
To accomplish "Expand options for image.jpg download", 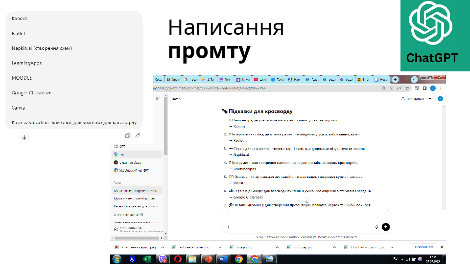I will pos(277,247).
